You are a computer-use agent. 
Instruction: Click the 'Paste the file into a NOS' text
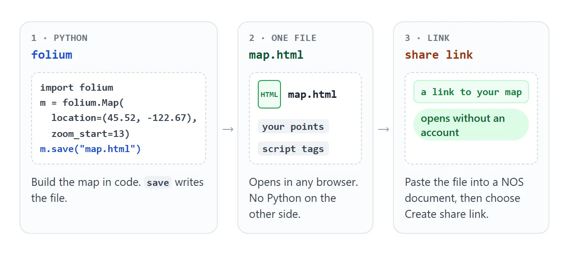pos(464,182)
